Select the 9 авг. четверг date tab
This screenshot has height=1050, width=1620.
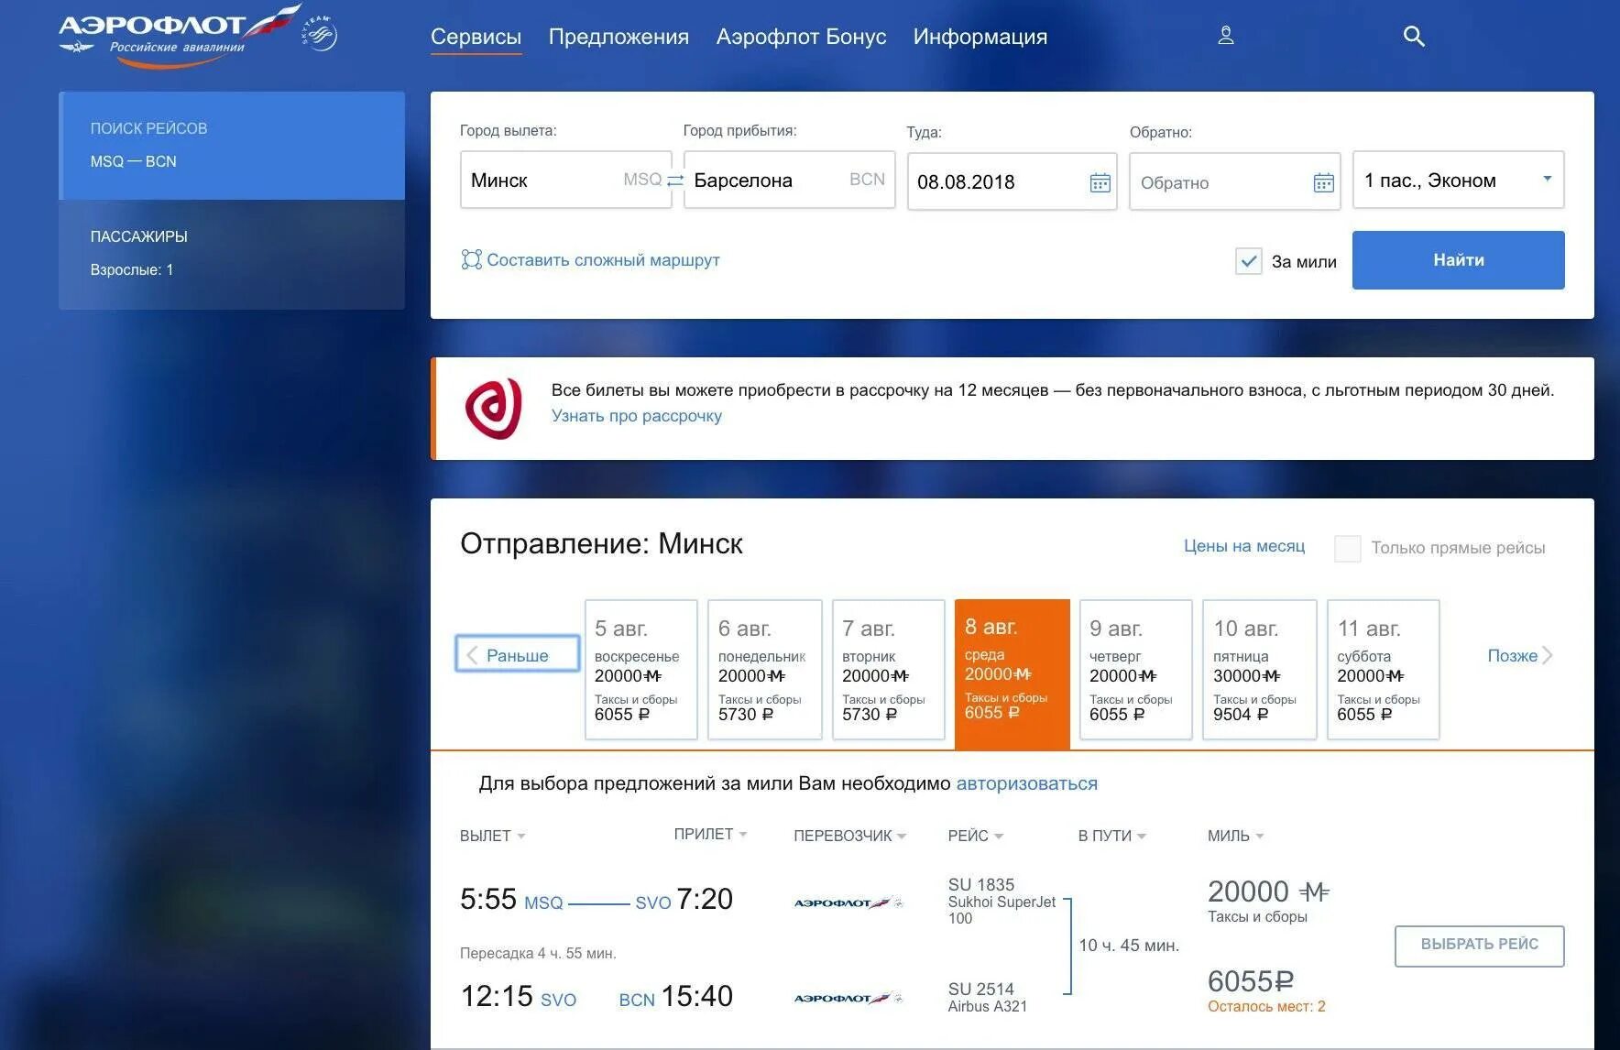tap(1135, 670)
